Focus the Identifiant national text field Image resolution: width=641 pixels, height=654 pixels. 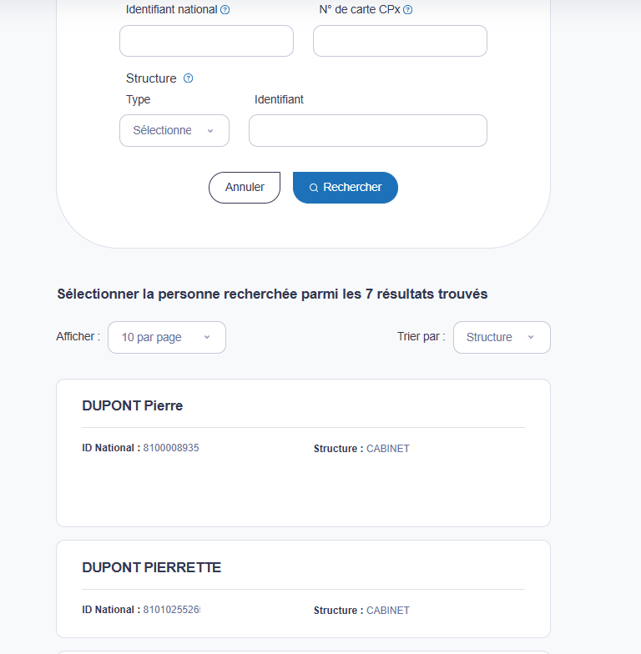point(207,41)
